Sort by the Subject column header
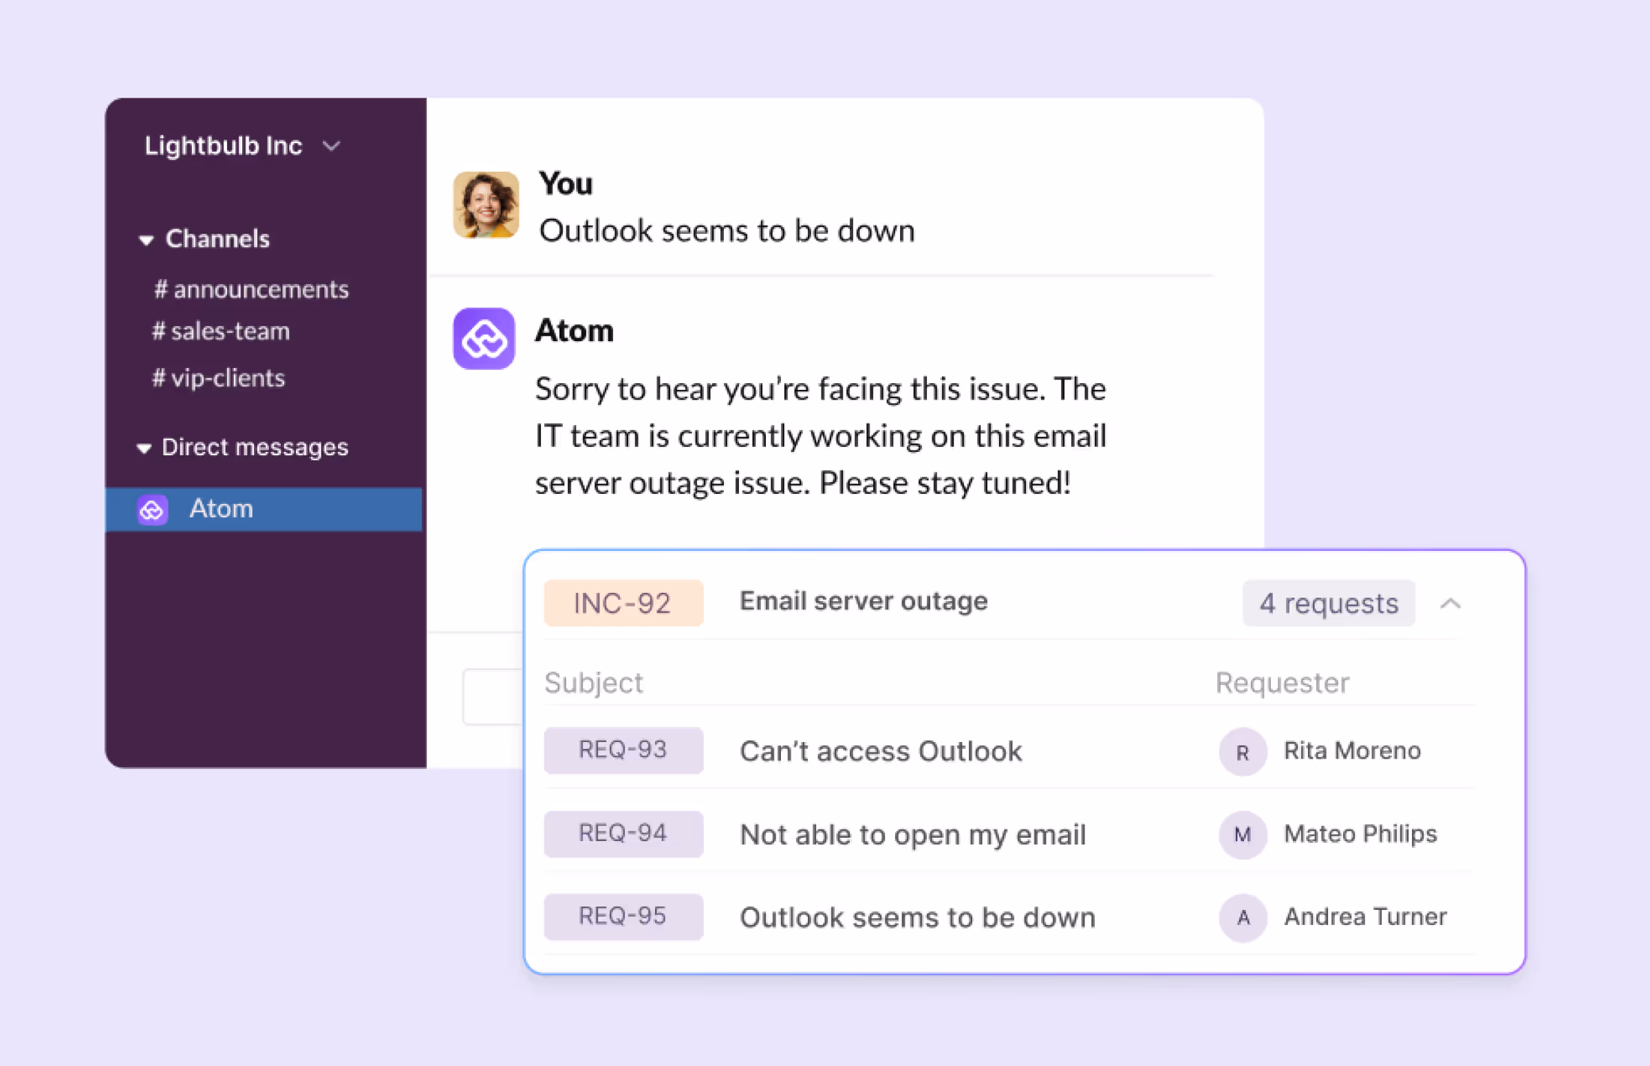1650x1066 pixels. tap(593, 682)
